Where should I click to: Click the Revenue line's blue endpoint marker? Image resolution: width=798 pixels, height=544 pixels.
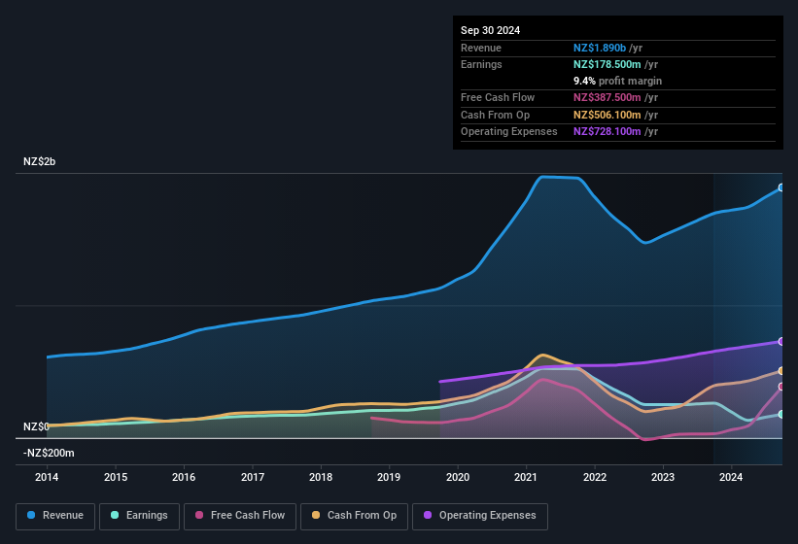pos(781,187)
